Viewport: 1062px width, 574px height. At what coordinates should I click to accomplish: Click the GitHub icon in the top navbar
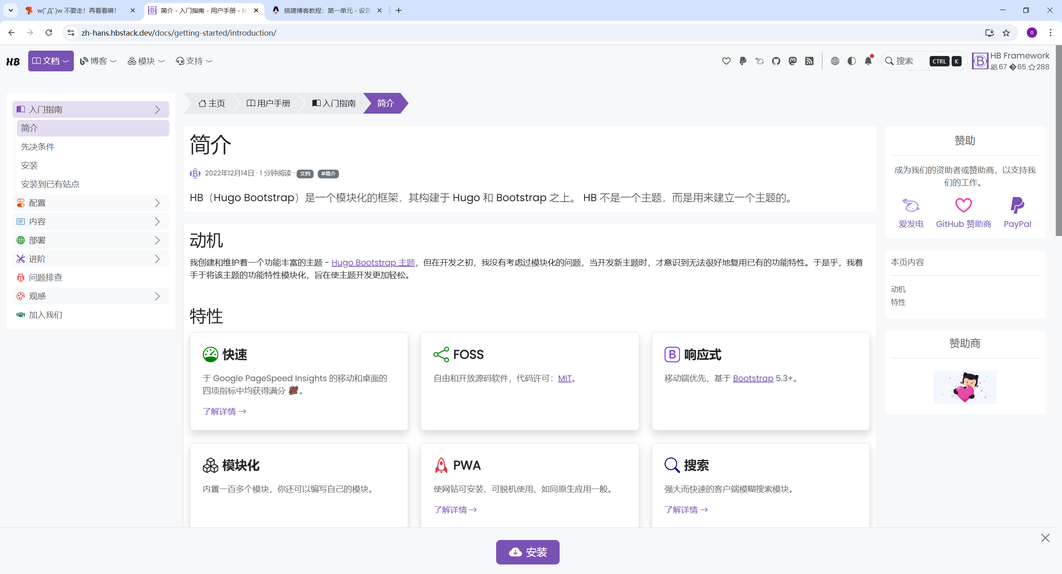click(776, 61)
